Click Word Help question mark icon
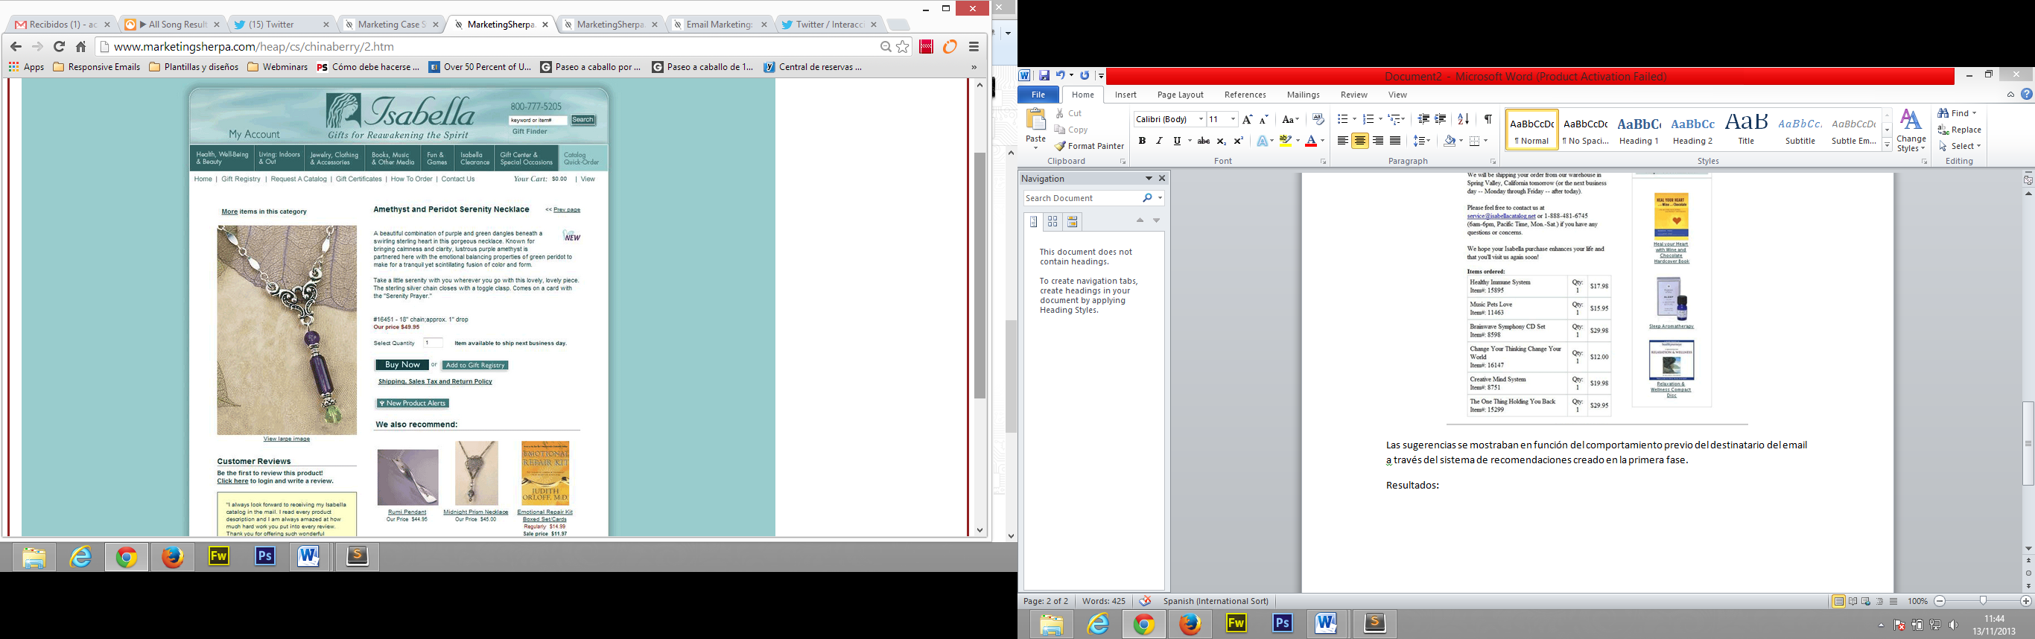This screenshot has width=2035, height=639. [x=2026, y=95]
